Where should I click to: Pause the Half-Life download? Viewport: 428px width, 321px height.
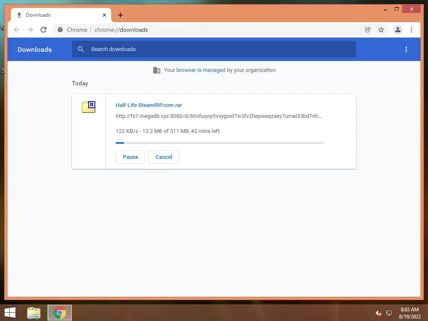(x=130, y=157)
